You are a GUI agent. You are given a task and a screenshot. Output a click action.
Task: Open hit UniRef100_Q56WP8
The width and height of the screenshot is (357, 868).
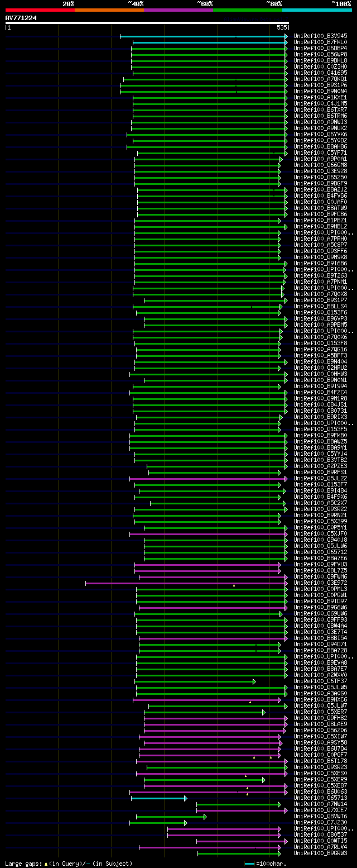[320, 54]
